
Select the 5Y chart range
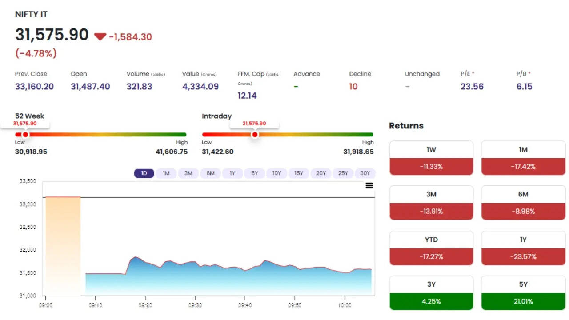click(x=255, y=173)
